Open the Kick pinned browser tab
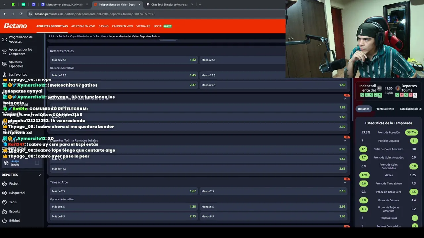This screenshot has height=238, width=424. [13, 5]
